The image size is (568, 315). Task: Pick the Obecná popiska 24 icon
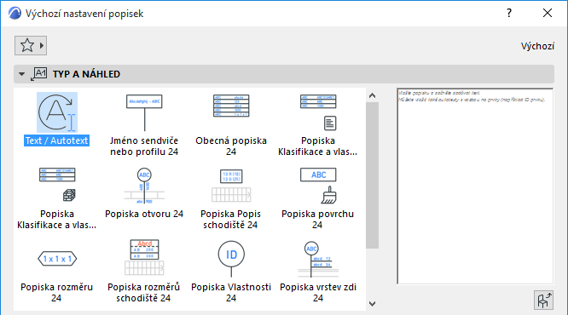(x=231, y=106)
